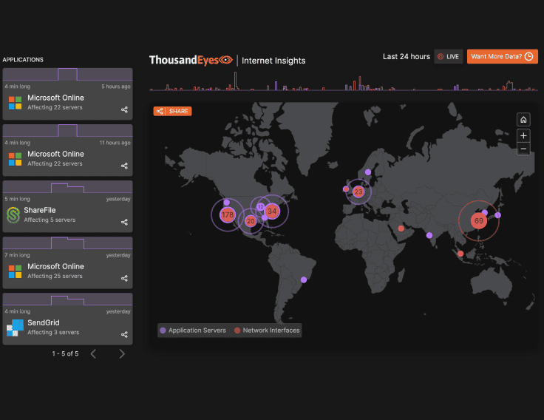Screen dimensions: 544x420
Task: Select the purple server dot in Brazil
Action: tap(304, 280)
